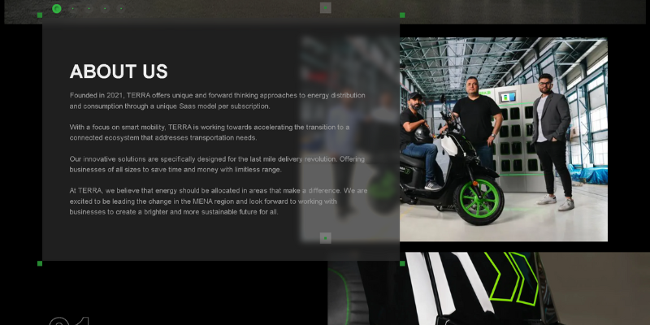Open the team photo with the green-wheeled scooter
This screenshot has height=325, width=650.
503,139
